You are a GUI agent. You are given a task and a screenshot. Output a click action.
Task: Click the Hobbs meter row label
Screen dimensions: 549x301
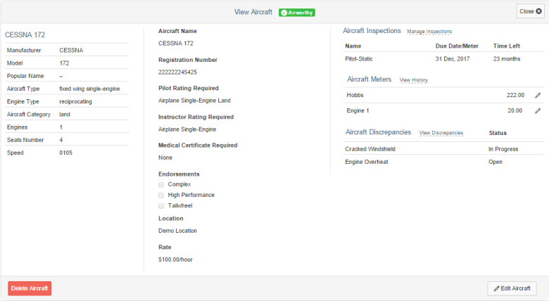[355, 95]
